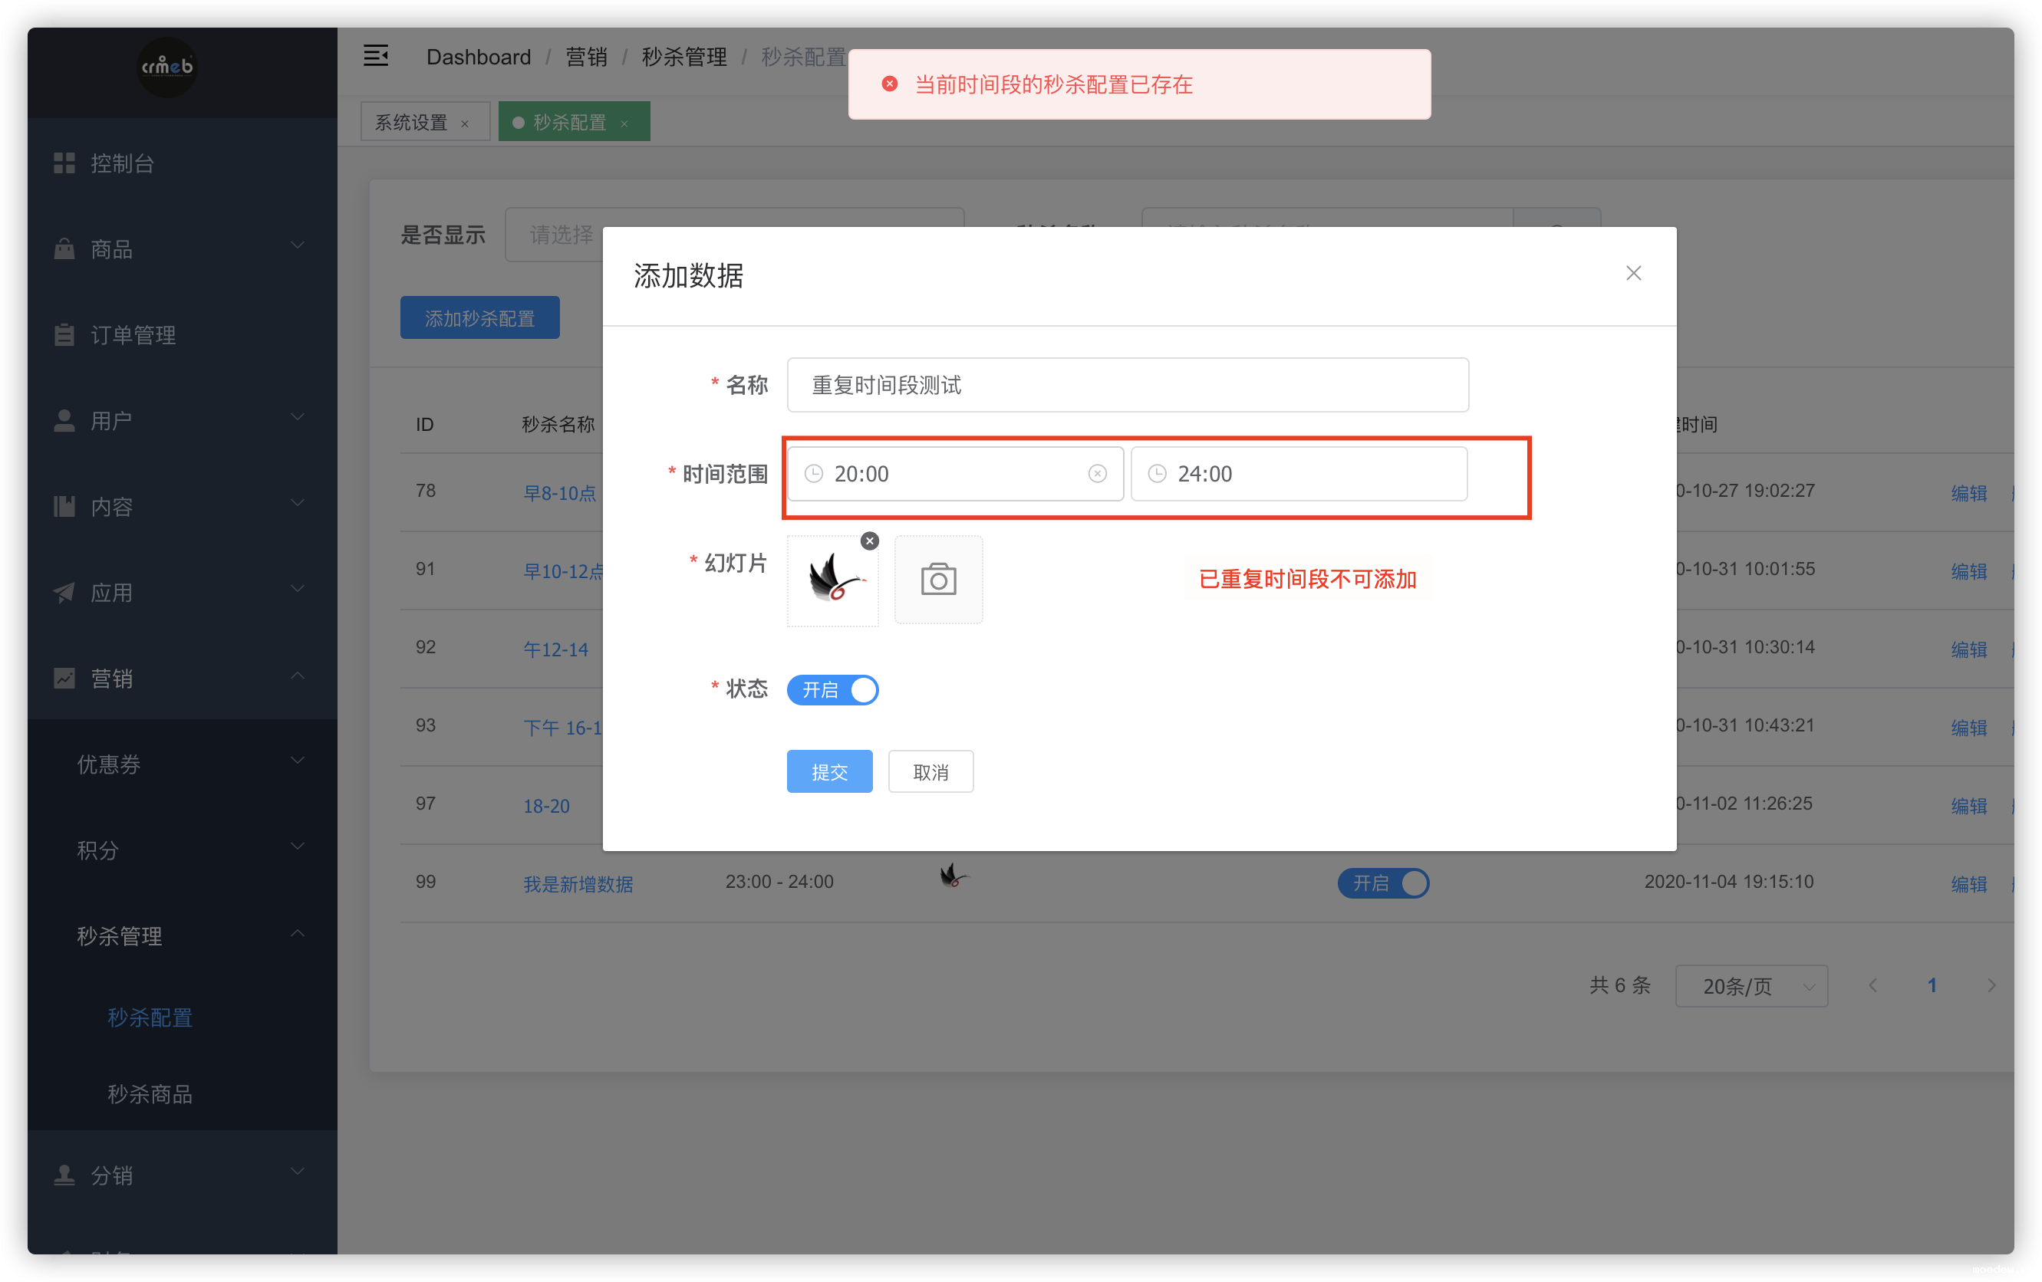Click the 取消 cancel button

(930, 771)
